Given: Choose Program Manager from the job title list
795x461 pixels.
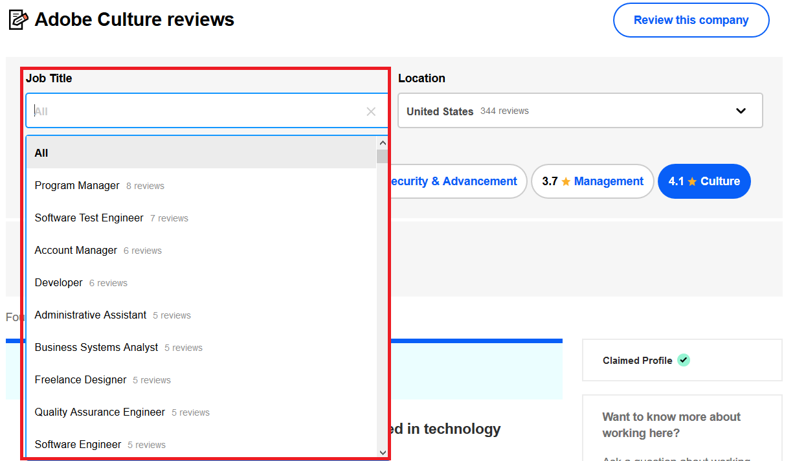Looking at the screenshot, I should 201,185.
